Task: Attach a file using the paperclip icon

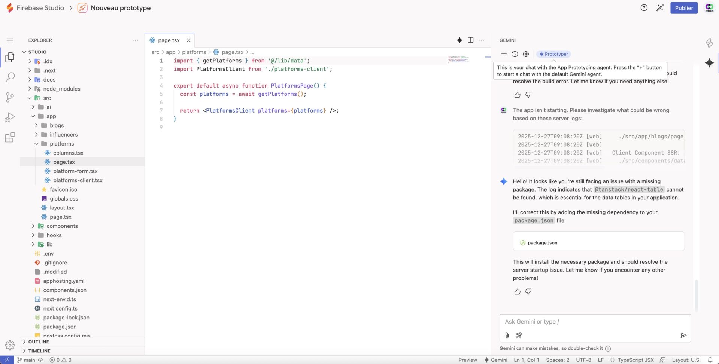Action: (x=507, y=335)
